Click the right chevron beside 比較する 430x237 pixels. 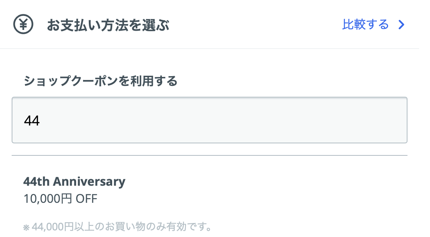(402, 25)
